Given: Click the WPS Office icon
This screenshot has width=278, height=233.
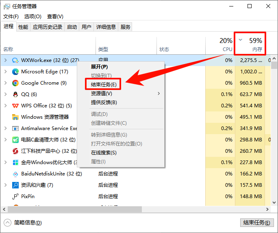Looking at the screenshot, I should 15,106.
